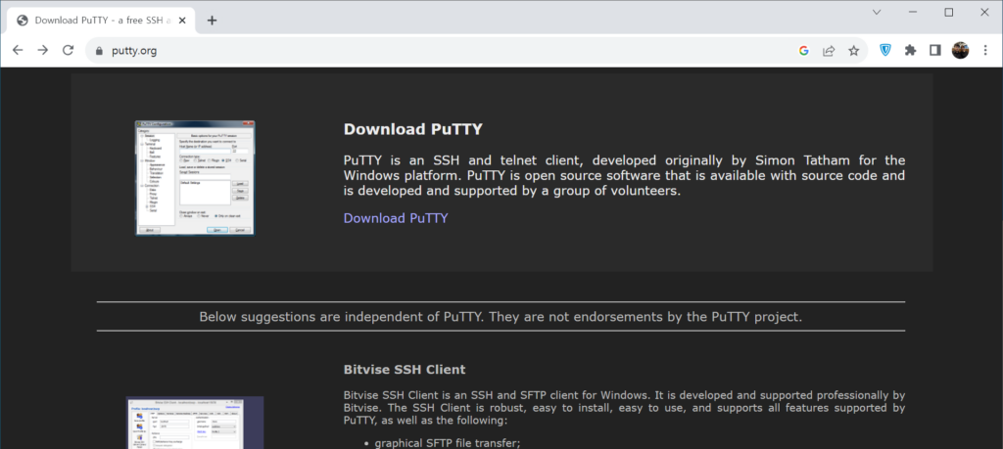Open the Google icon in the address bar

pyautogui.click(x=804, y=51)
